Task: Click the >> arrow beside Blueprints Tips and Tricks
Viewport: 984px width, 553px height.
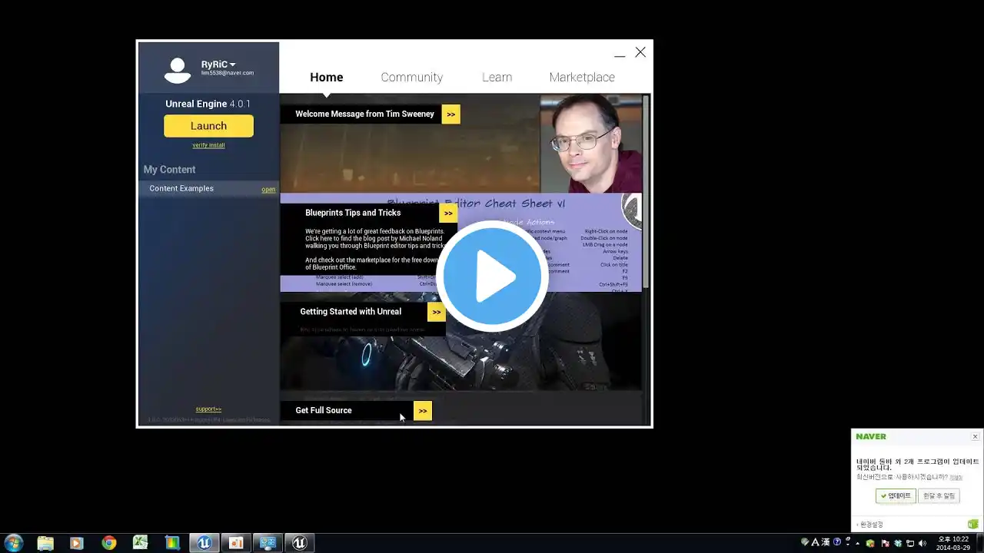Action: (x=448, y=213)
